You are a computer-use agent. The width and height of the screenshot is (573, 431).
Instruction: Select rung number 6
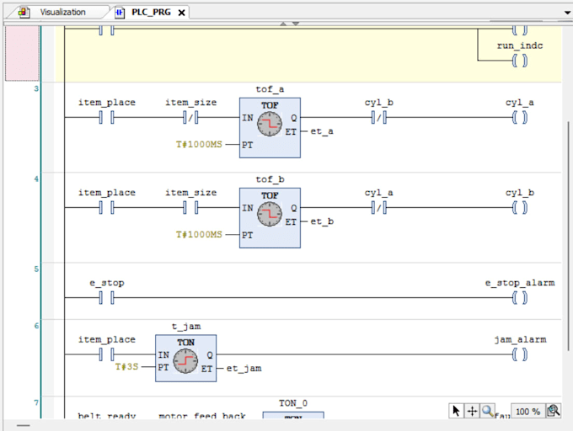click(x=36, y=326)
